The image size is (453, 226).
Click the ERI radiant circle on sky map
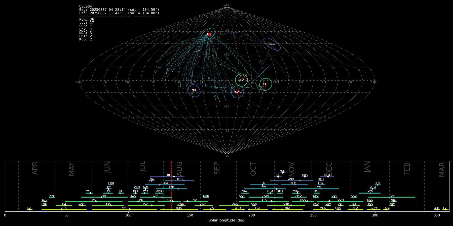coord(194,91)
